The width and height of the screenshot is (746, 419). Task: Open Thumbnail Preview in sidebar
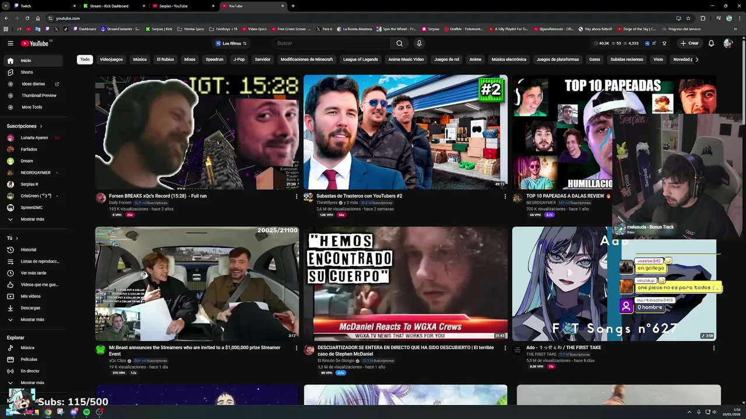pos(33,95)
